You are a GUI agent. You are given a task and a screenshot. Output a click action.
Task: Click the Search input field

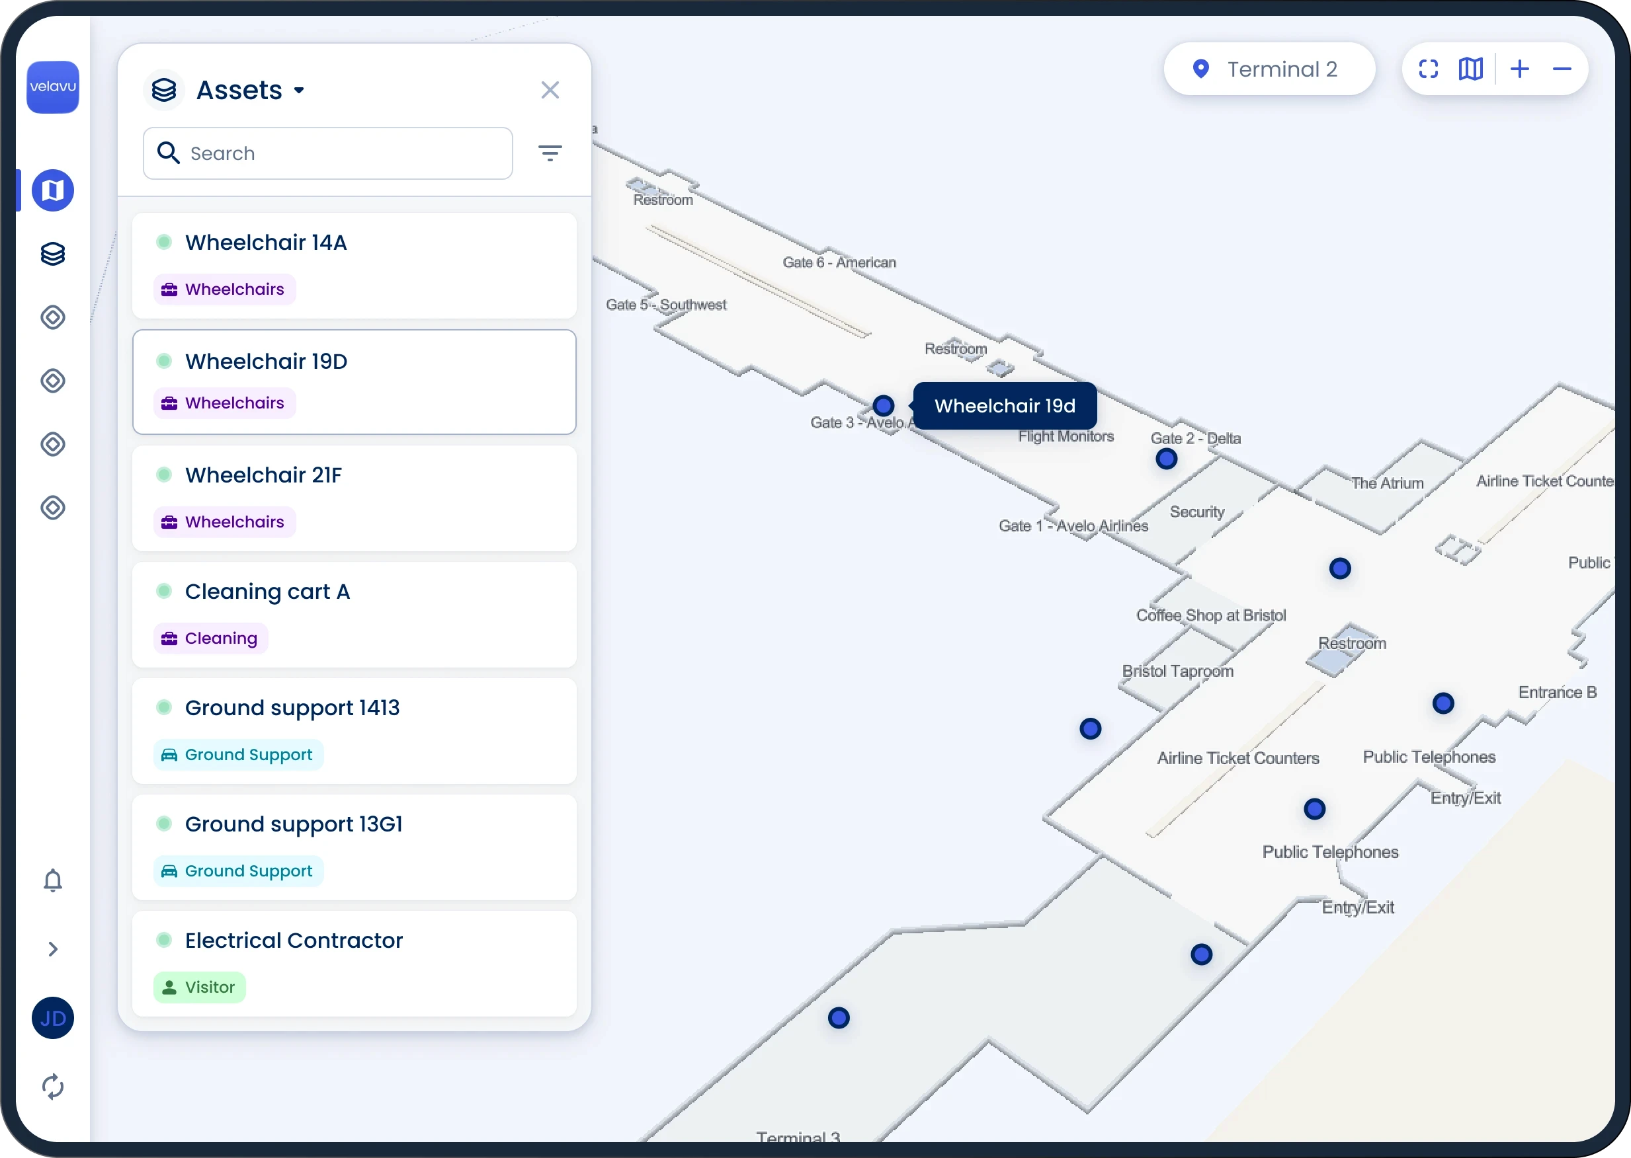coord(328,153)
